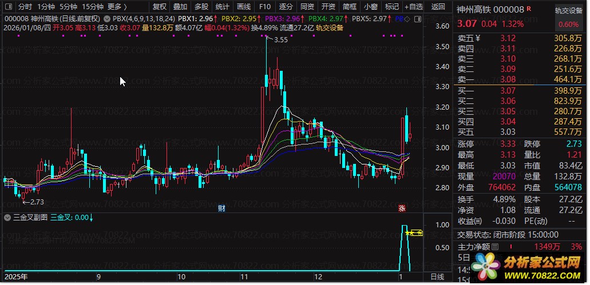Click 叠加 overlay button
This screenshot has width=590, height=285.
pos(180,6)
